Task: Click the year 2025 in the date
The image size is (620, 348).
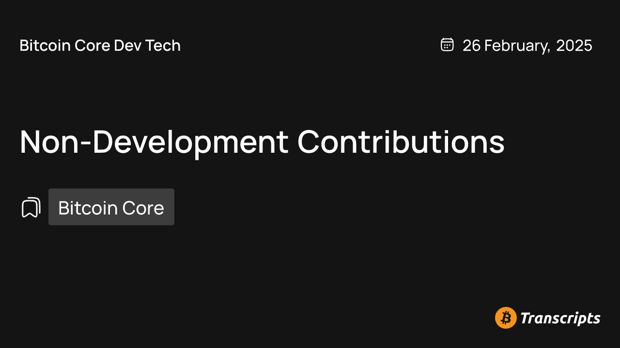Action: (x=574, y=45)
